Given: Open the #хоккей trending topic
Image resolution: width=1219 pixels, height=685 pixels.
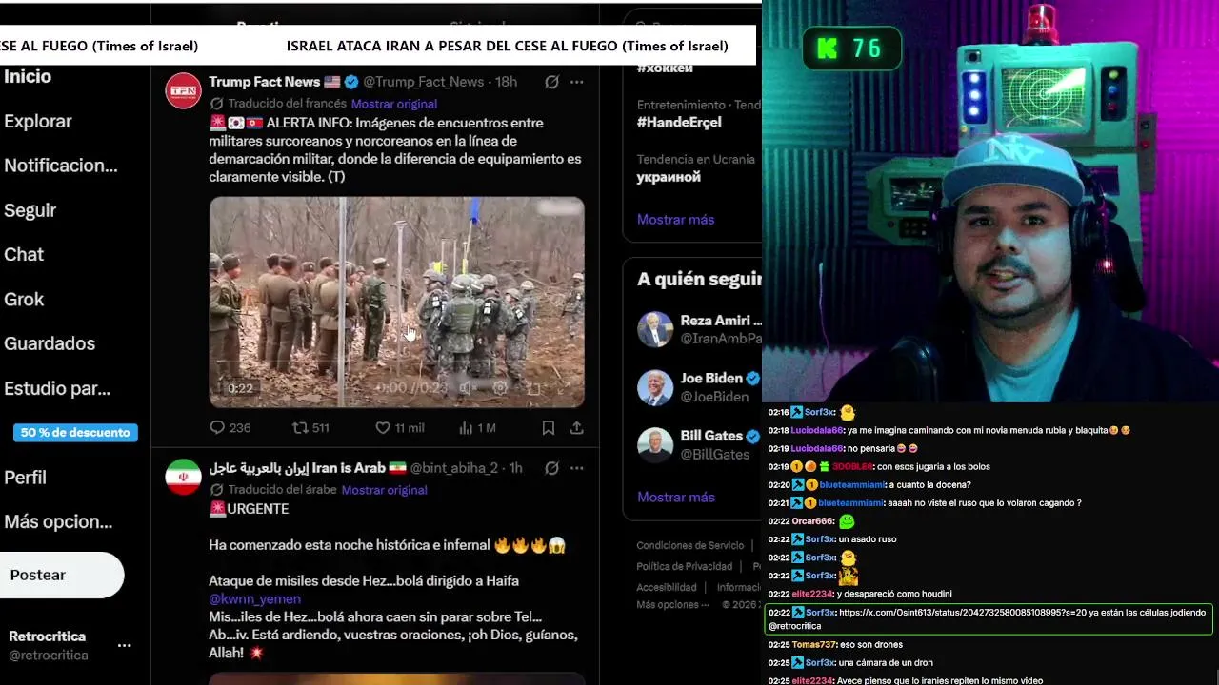Looking at the screenshot, I should (x=665, y=68).
